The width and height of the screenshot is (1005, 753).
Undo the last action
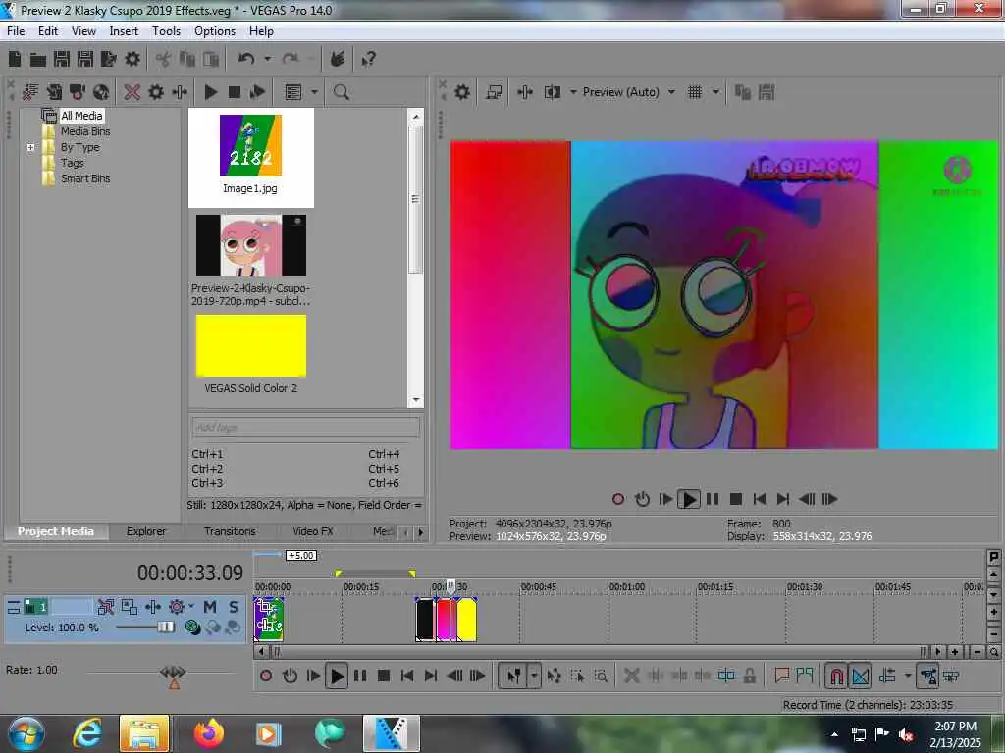pos(246,59)
